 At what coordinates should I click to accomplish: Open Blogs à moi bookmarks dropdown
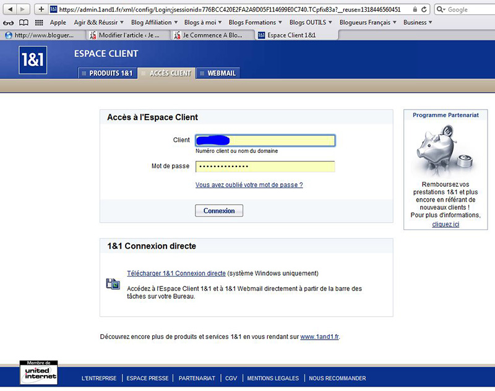203,22
